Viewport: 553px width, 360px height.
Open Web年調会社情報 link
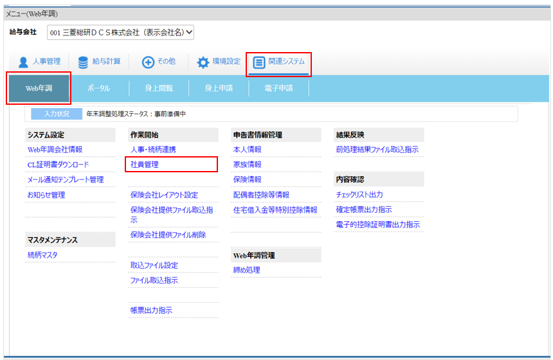[55, 150]
